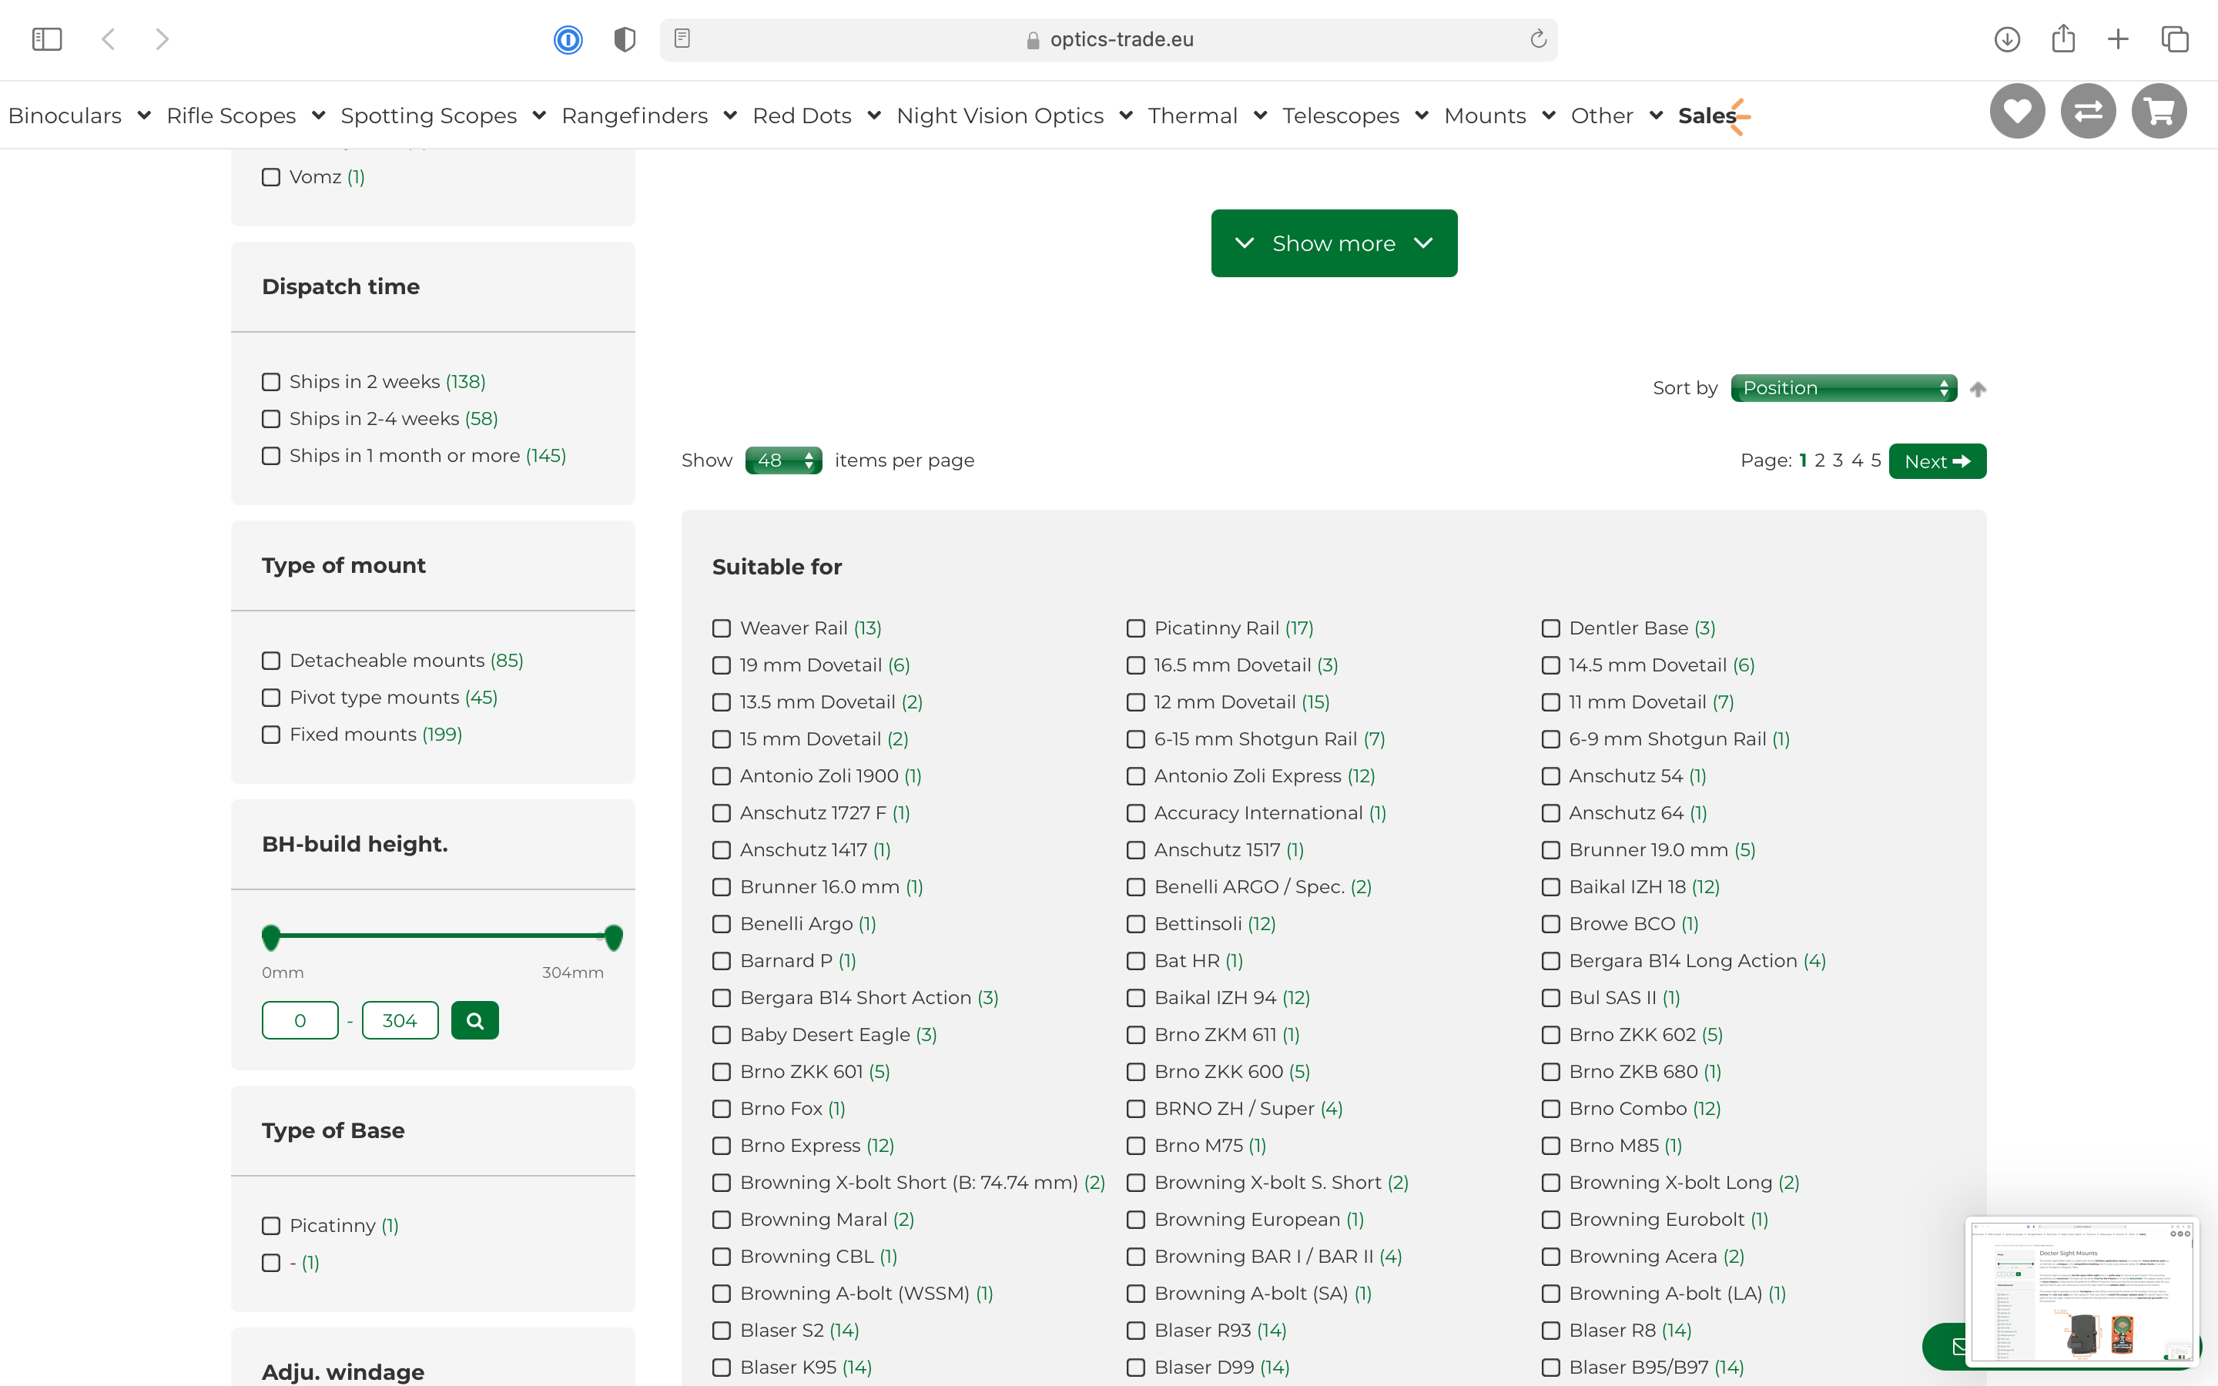Go to page 4 link
The width and height of the screenshot is (2218, 1386).
(x=1857, y=460)
